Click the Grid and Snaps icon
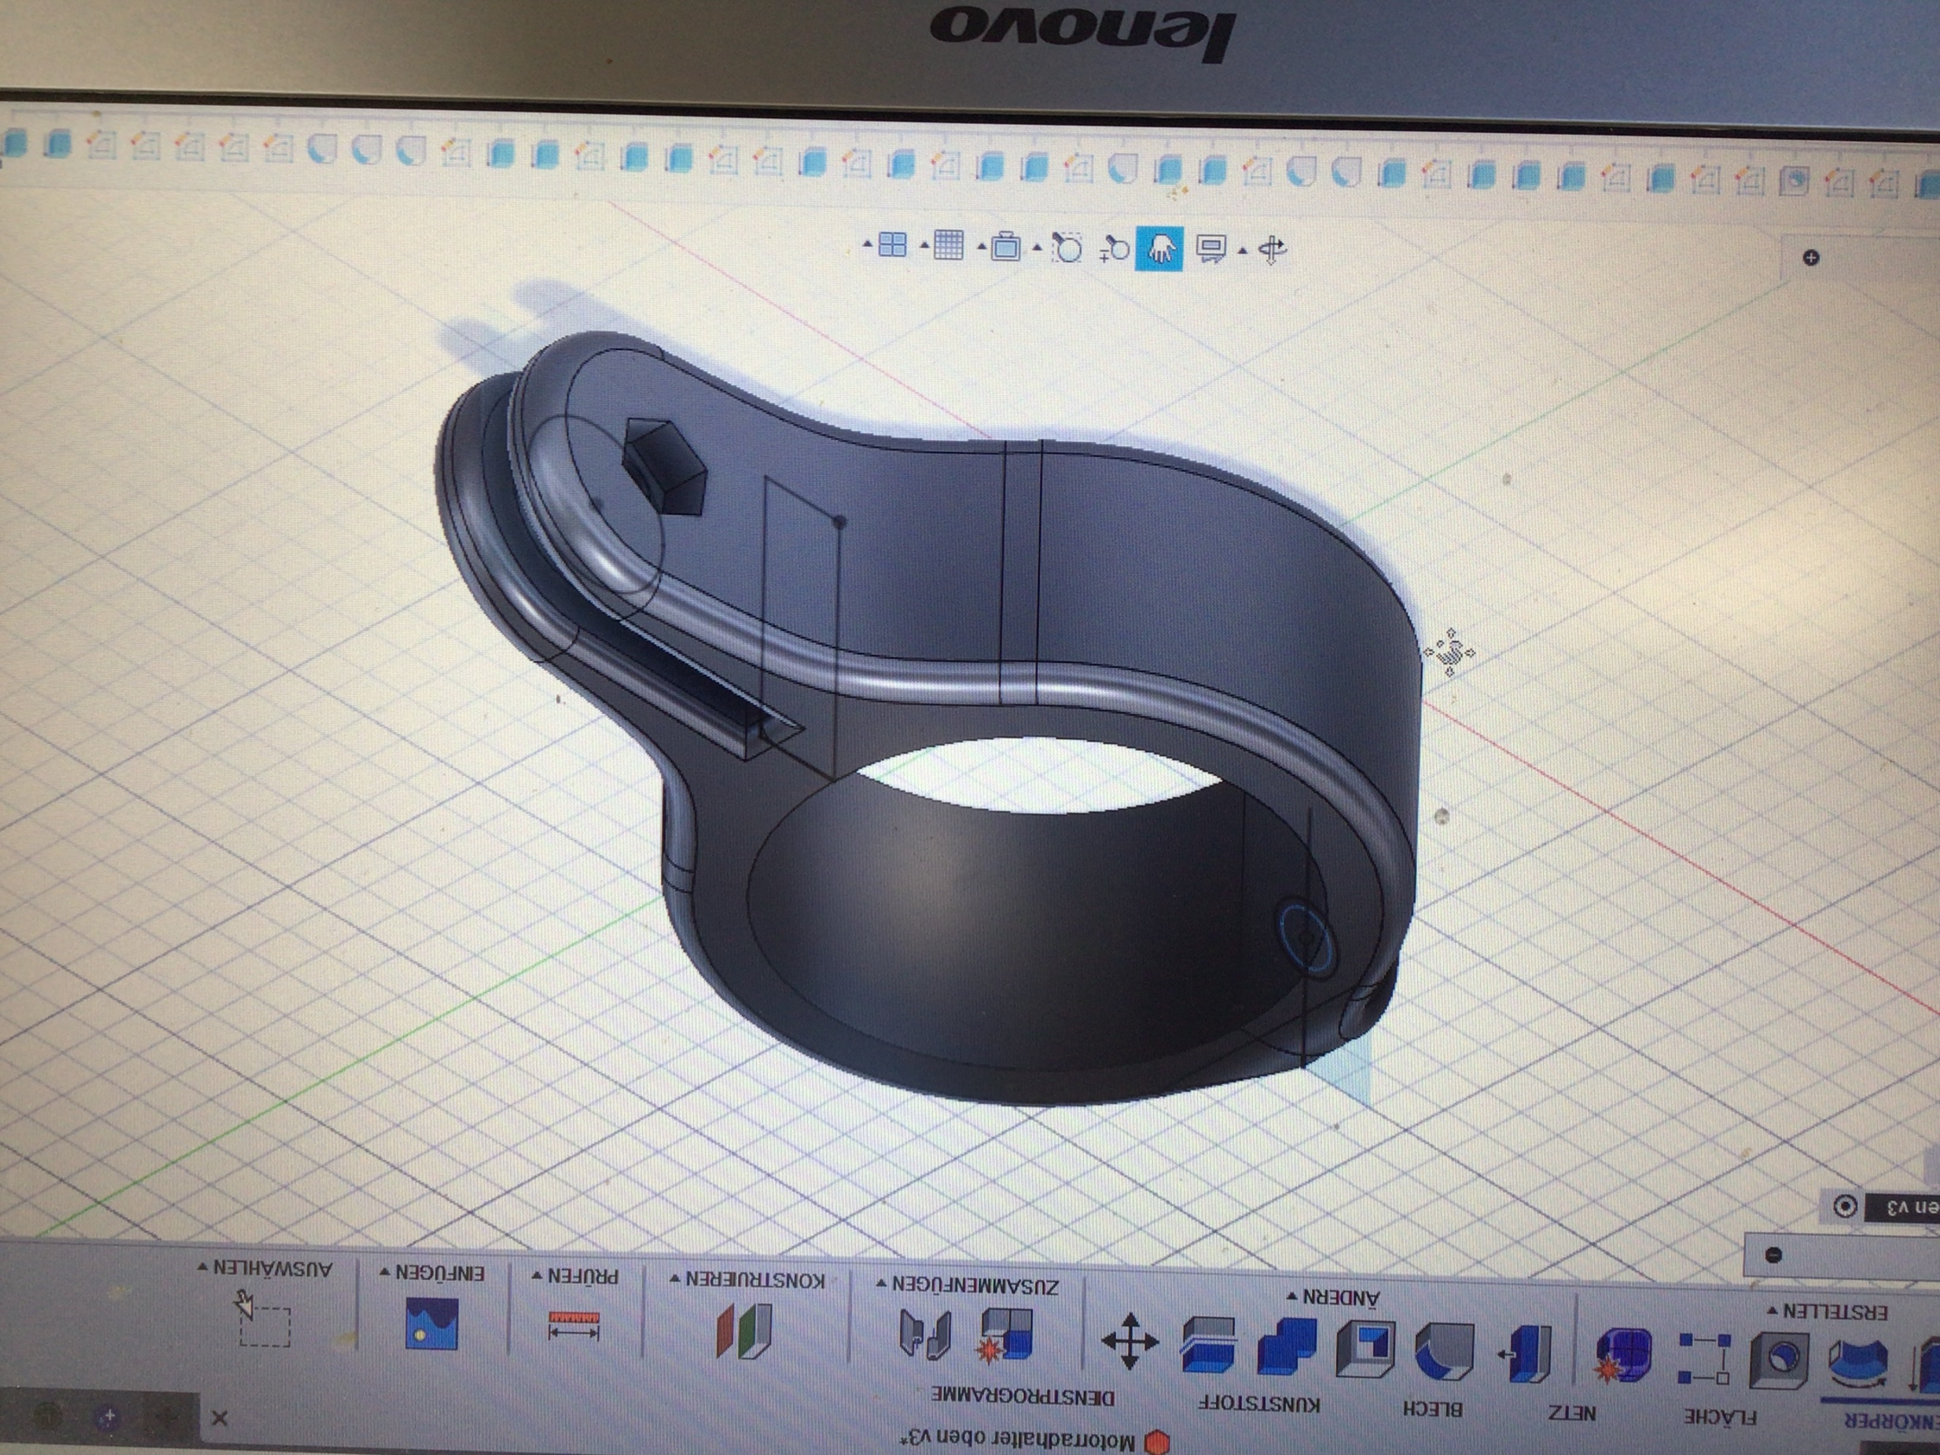The width and height of the screenshot is (1940, 1455). pos(949,245)
